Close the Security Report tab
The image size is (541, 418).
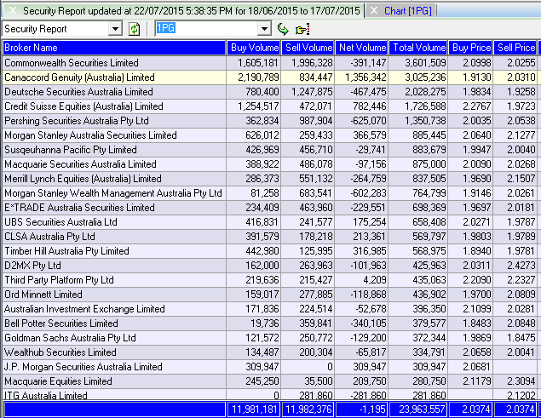(13, 11)
